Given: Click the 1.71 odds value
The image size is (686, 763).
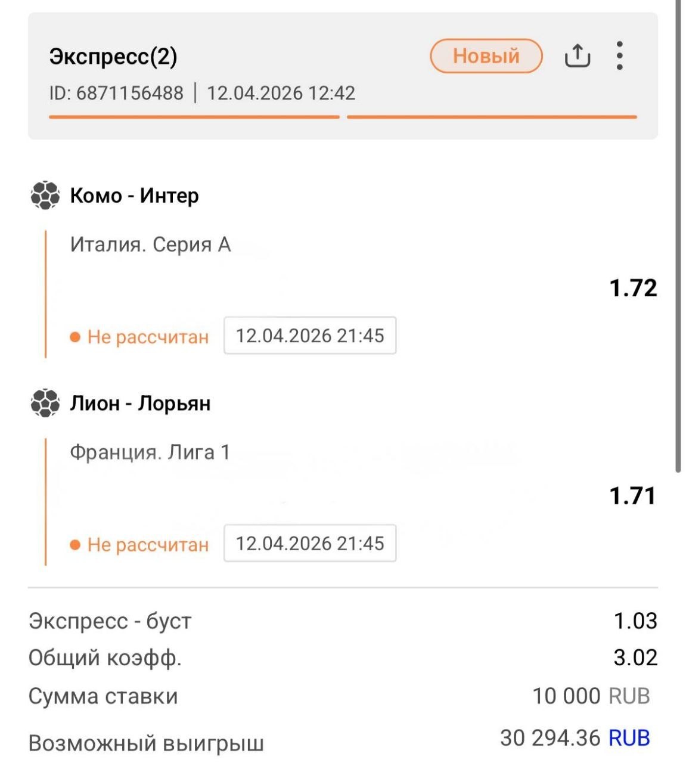Looking at the screenshot, I should (632, 495).
